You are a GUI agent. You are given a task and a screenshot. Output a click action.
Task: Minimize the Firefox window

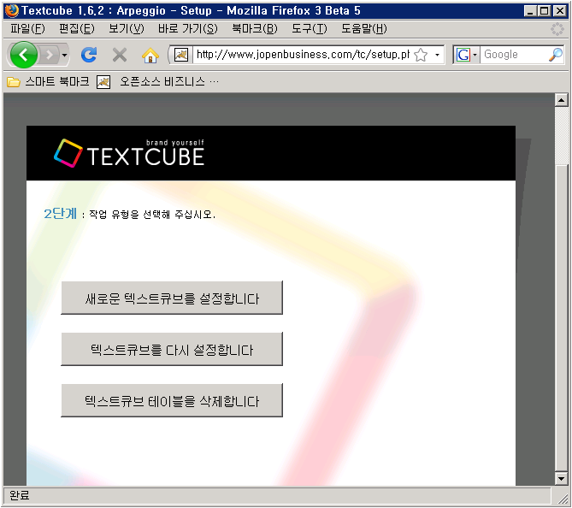pyautogui.click(x=530, y=10)
